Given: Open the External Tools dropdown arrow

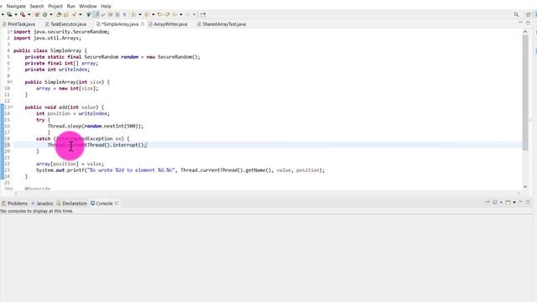Looking at the screenshot, I should click(29, 14).
